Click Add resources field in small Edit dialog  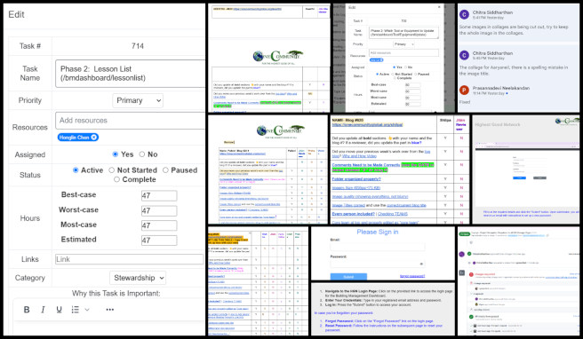pos(403,52)
